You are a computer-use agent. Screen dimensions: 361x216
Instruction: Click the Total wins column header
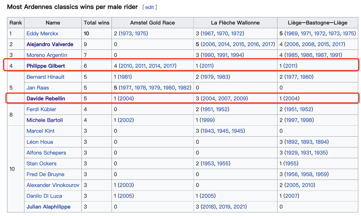click(x=96, y=22)
